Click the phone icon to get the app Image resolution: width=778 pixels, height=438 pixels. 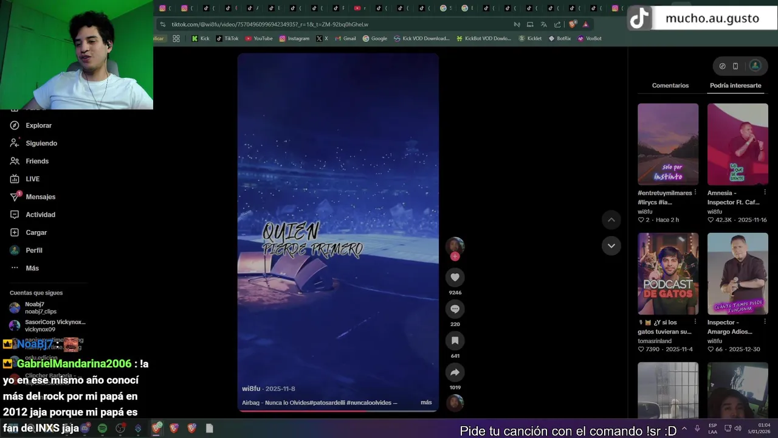click(735, 66)
